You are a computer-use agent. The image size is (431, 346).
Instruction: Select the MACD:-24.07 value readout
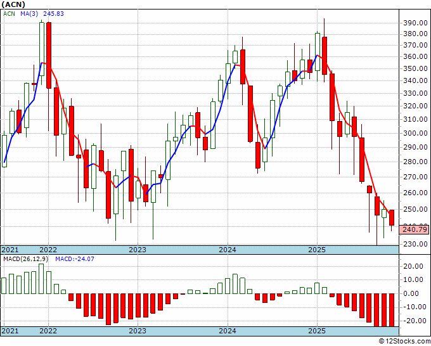tap(75, 259)
